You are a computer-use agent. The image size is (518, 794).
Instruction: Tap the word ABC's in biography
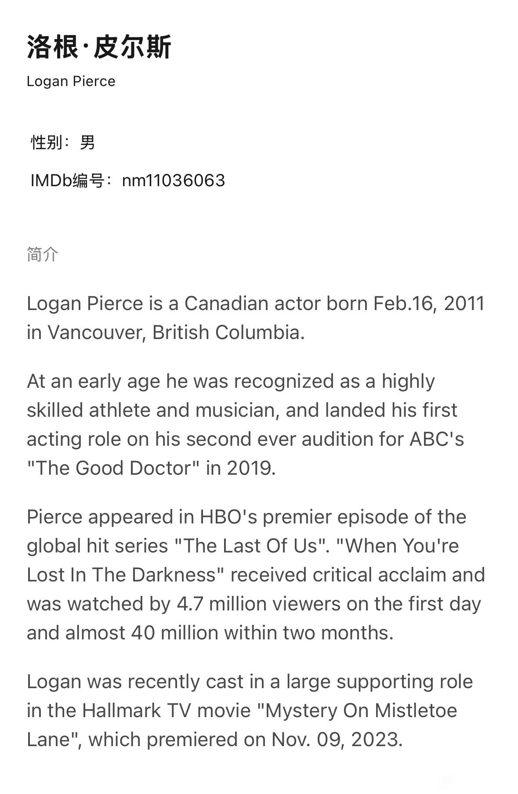pos(437,439)
